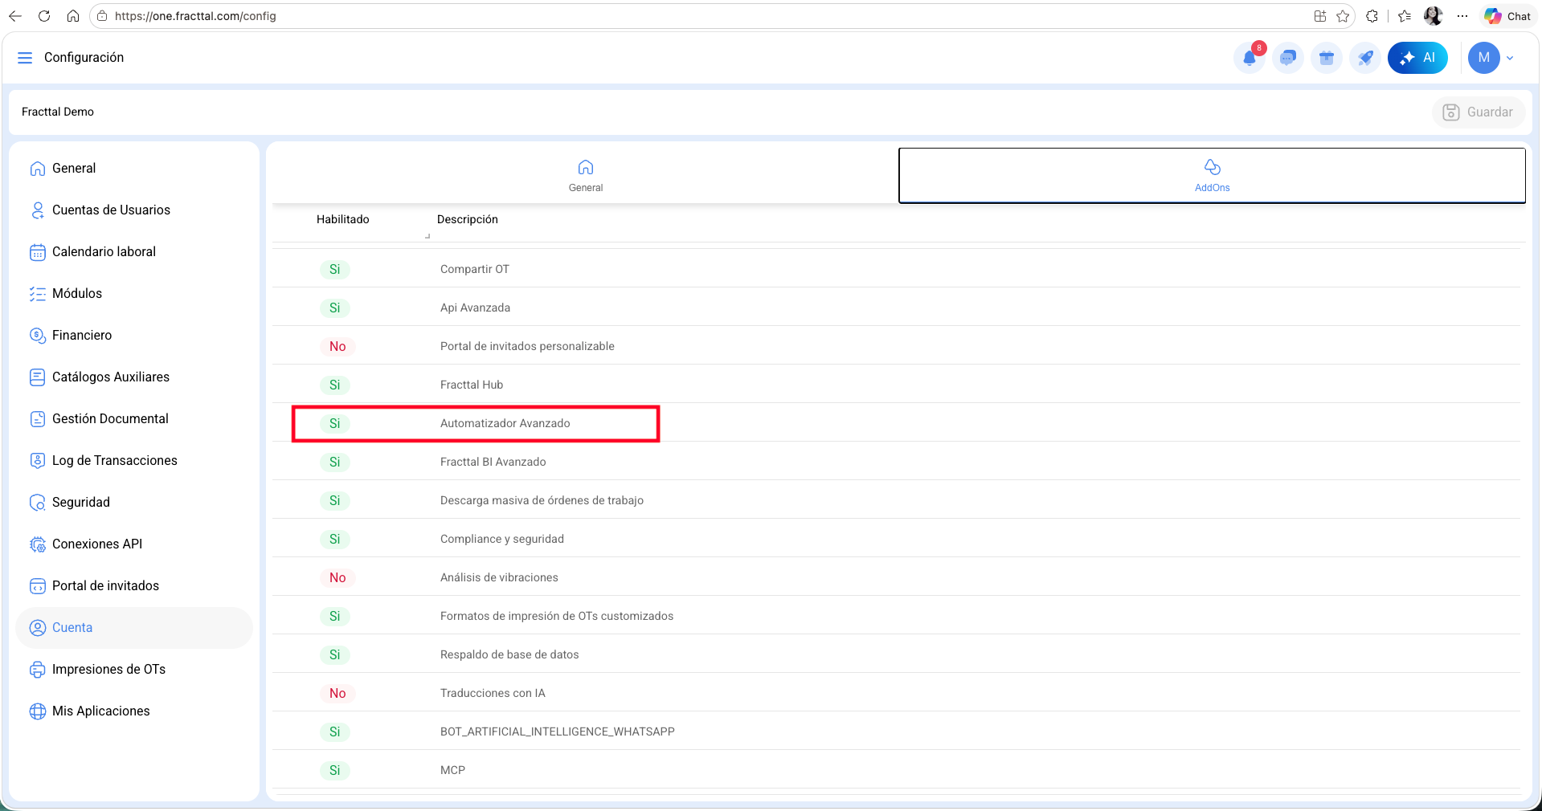Open the hamburger navigation menu
The width and height of the screenshot is (1542, 811).
point(25,58)
